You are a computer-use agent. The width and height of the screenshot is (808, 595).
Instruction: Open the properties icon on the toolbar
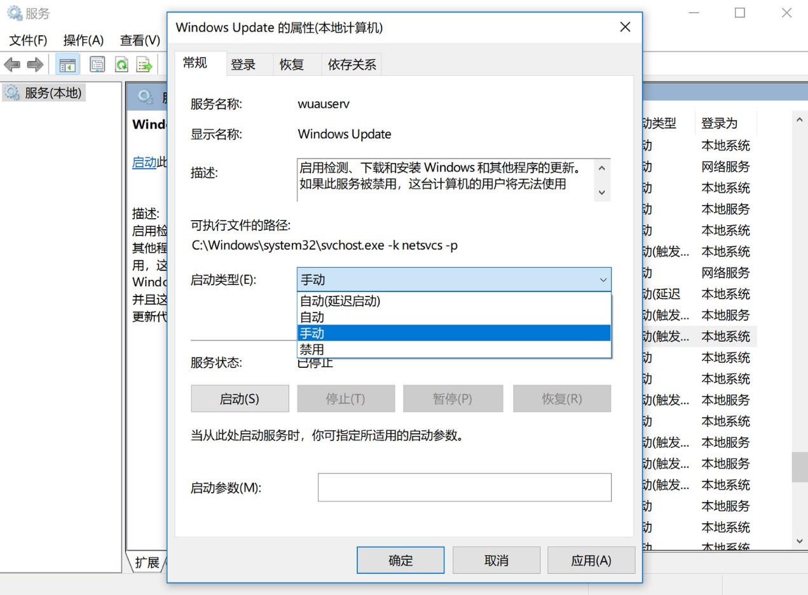[97, 64]
